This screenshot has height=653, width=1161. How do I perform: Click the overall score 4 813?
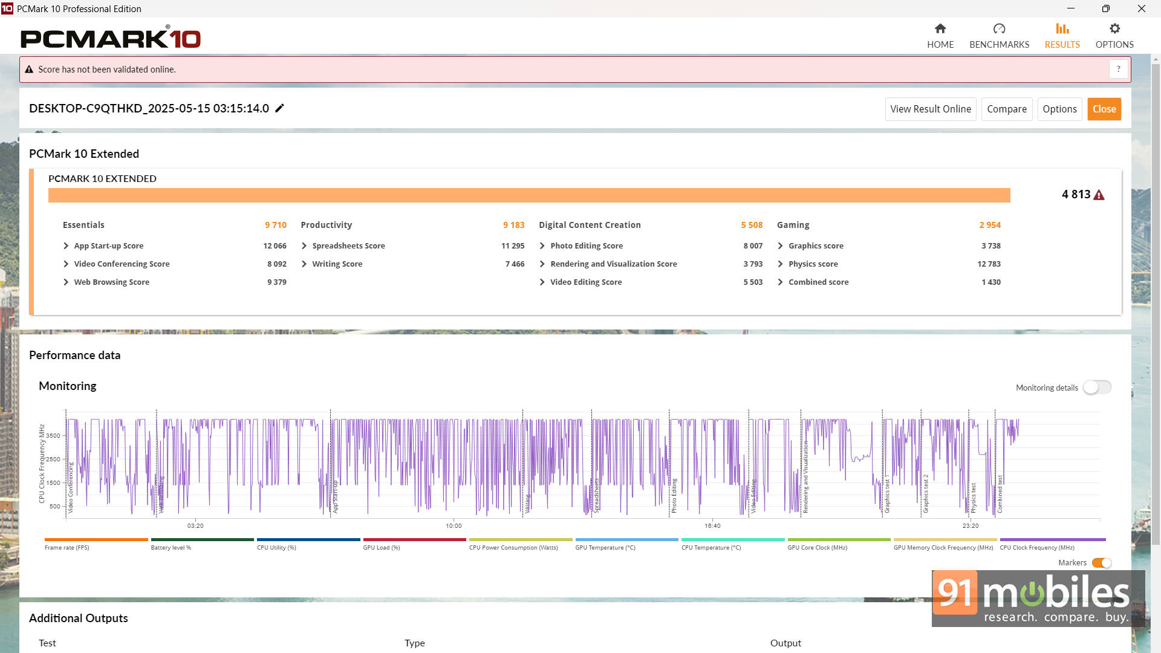pos(1076,194)
